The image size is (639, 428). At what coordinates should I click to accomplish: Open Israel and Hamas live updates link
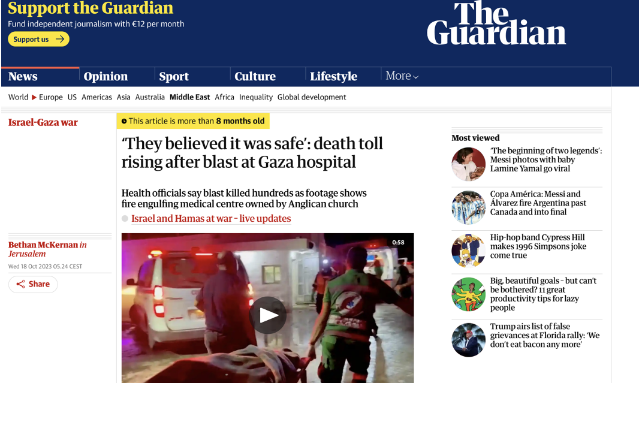(x=211, y=218)
